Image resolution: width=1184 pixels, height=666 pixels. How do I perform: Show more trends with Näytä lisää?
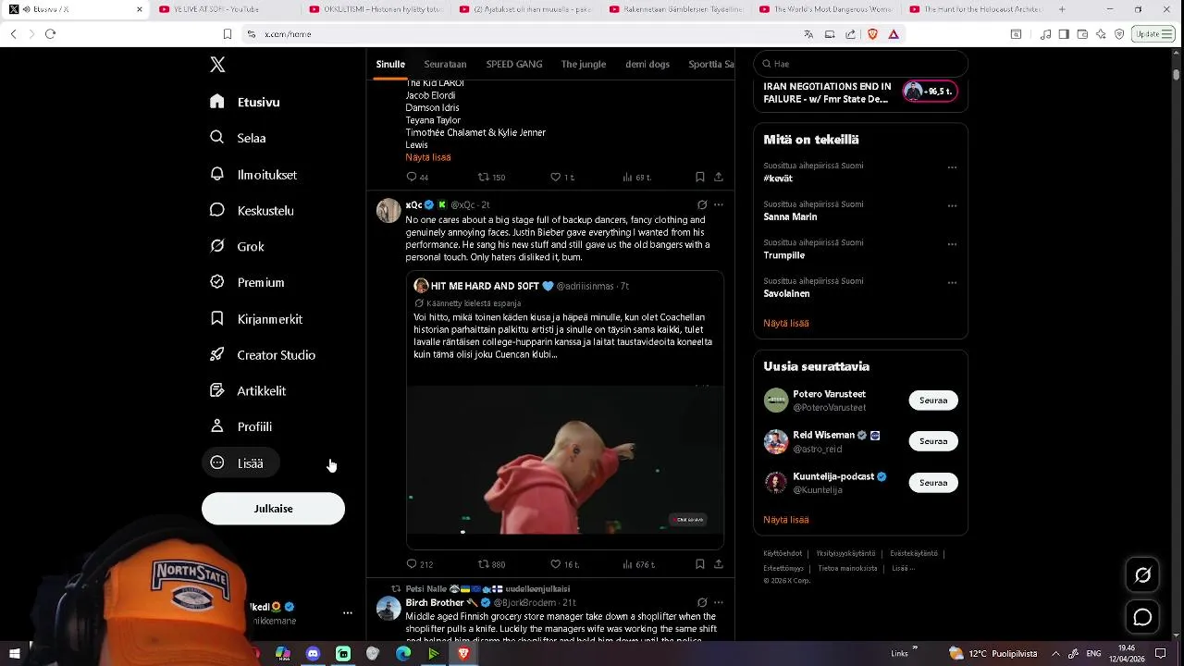point(786,323)
